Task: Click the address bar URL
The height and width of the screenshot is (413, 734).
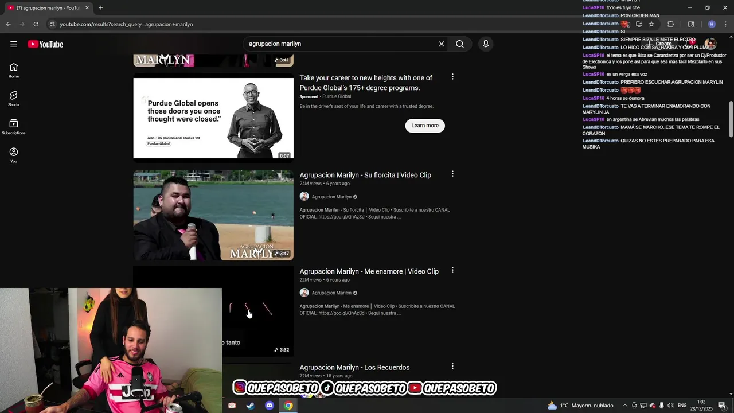Action: [126, 24]
